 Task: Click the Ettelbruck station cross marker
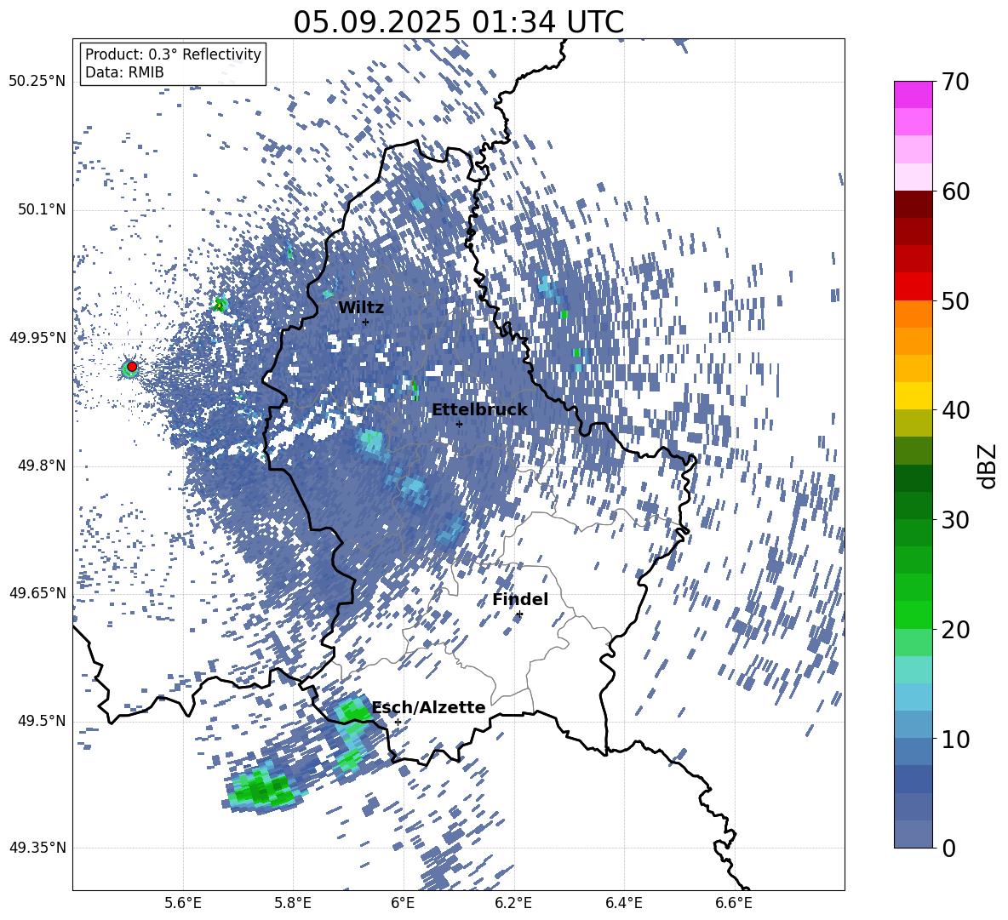[x=459, y=424]
